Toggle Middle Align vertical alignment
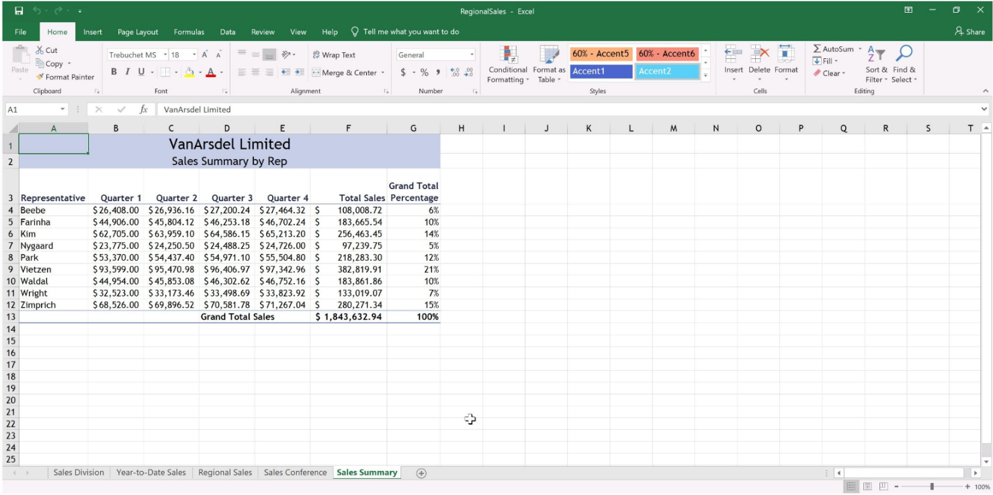Image resolution: width=993 pixels, height=495 pixels. [255, 55]
